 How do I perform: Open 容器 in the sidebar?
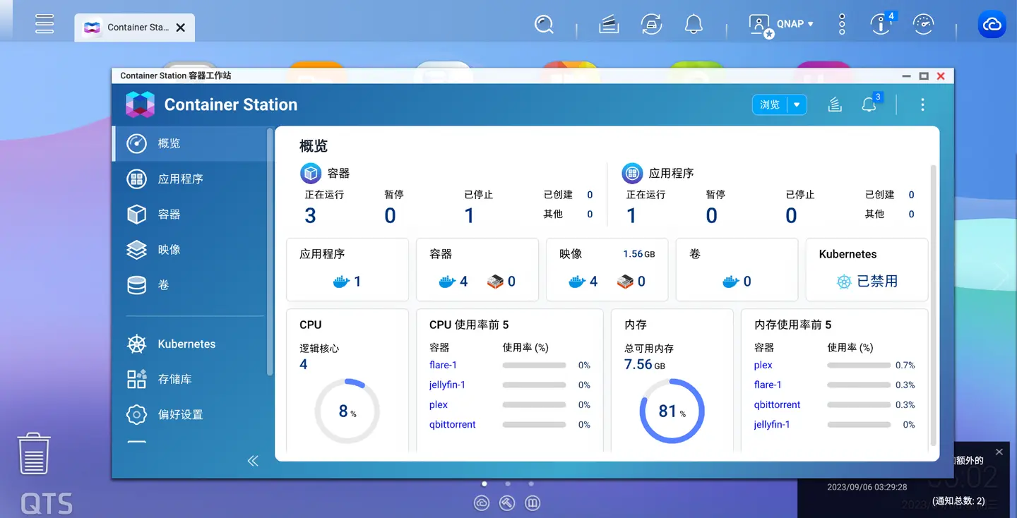(189, 214)
